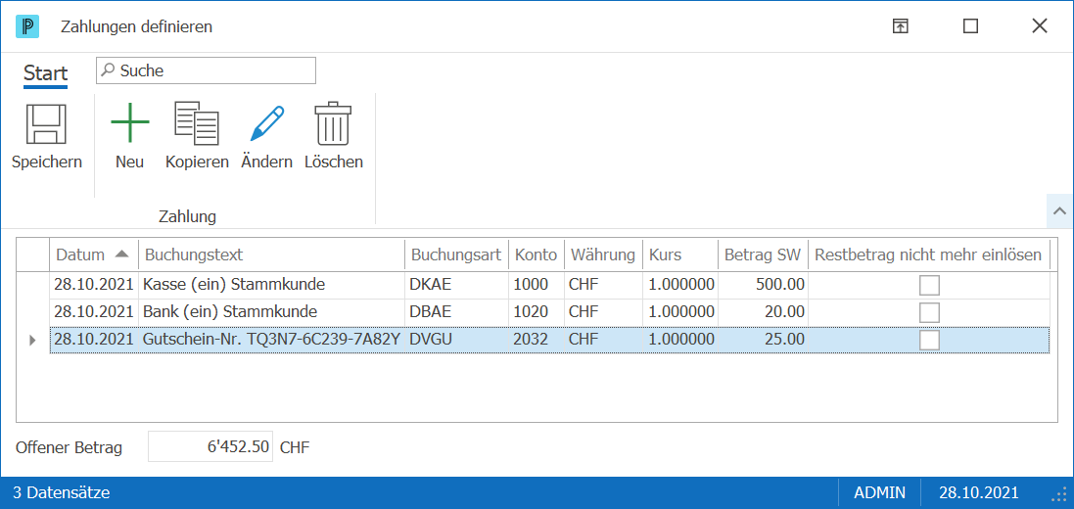Click the Speichern floppy disk icon
Viewport: 1074px width, 509px height.
tap(46, 124)
